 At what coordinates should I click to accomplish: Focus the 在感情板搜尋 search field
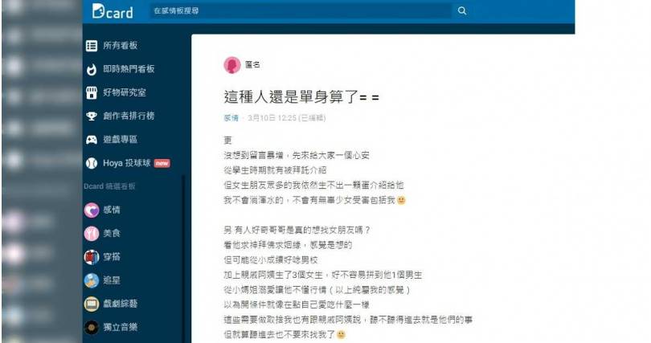(x=301, y=10)
